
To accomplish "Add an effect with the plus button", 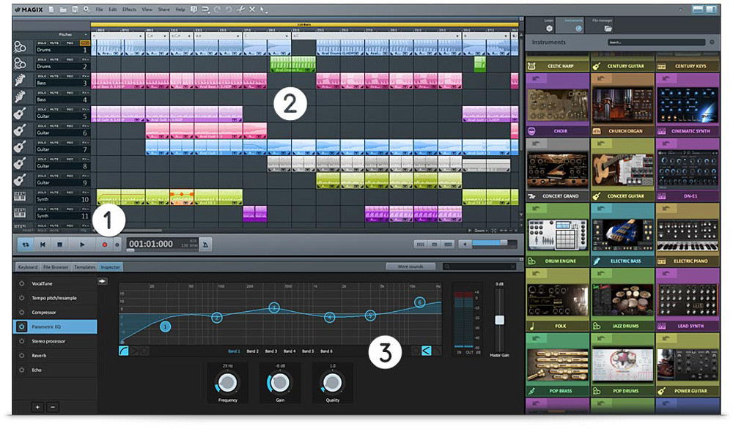I will [37, 407].
